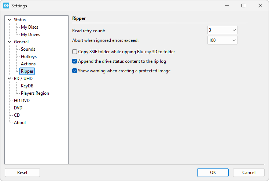This screenshot has width=269, height=181.
Task: Collapse the Status tree node
Action: click(9, 20)
